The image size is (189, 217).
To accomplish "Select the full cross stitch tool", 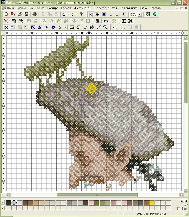I will tap(6, 27).
